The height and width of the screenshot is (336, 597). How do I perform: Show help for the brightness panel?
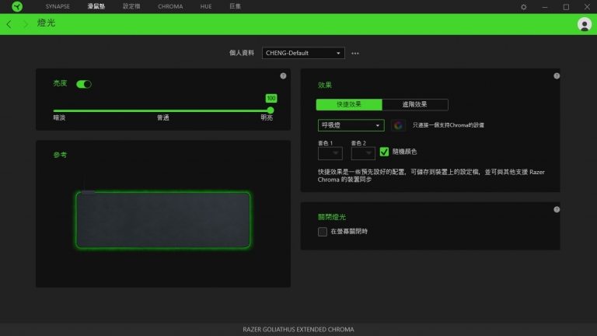pyautogui.click(x=283, y=75)
